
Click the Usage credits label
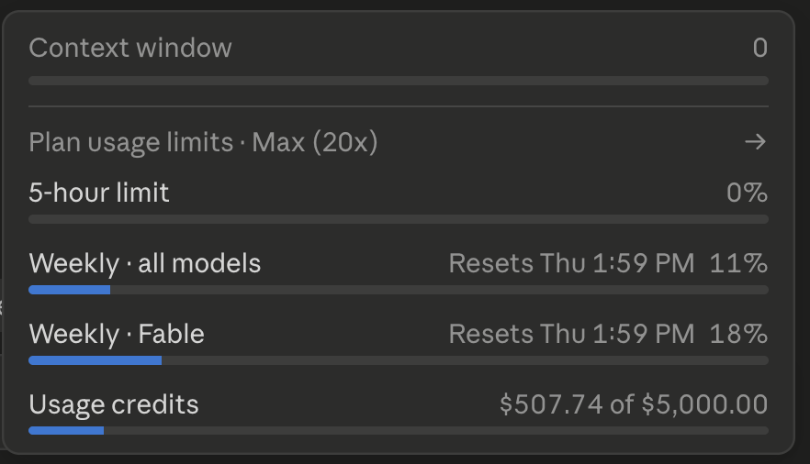[x=114, y=404]
